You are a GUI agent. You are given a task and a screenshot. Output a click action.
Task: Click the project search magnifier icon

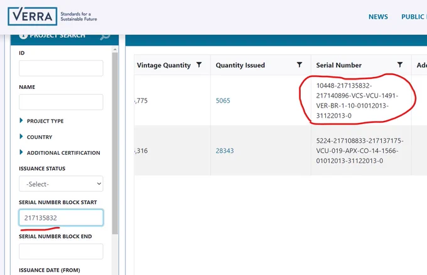(105, 36)
